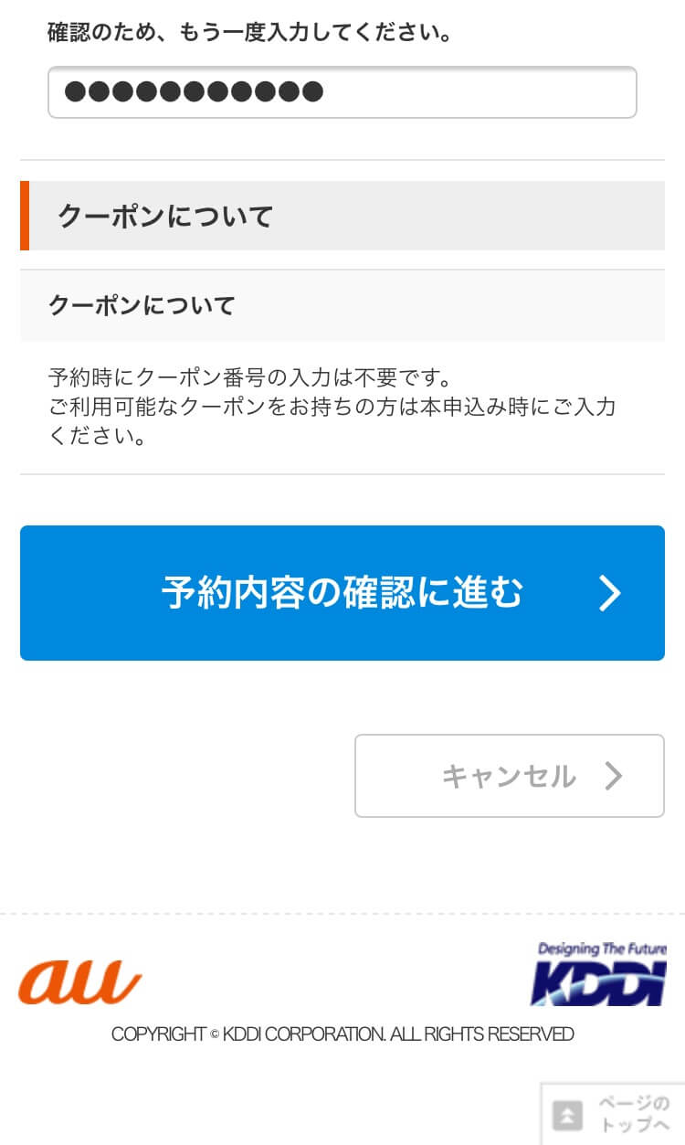The width and height of the screenshot is (685, 1145).
Task: Click the キャンセル button
Action: click(509, 776)
